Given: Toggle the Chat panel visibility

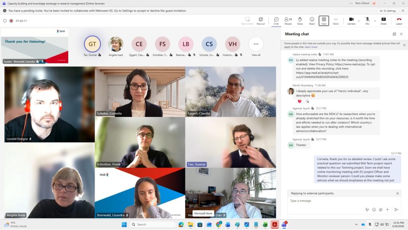Looking at the screenshot, I should (x=276, y=21).
